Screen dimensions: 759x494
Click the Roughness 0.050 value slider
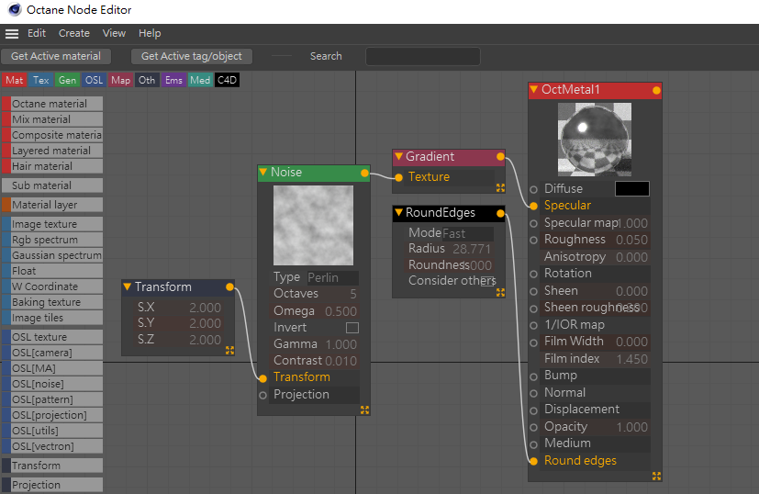coord(595,241)
